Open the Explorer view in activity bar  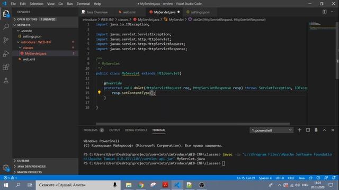click(6, 14)
